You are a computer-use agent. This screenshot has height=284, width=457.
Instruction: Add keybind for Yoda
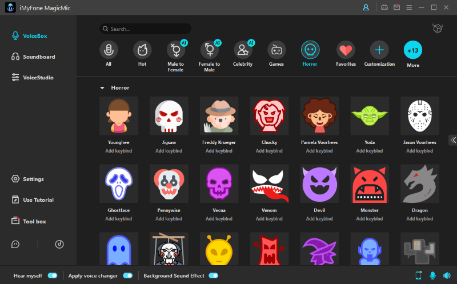coord(370,151)
